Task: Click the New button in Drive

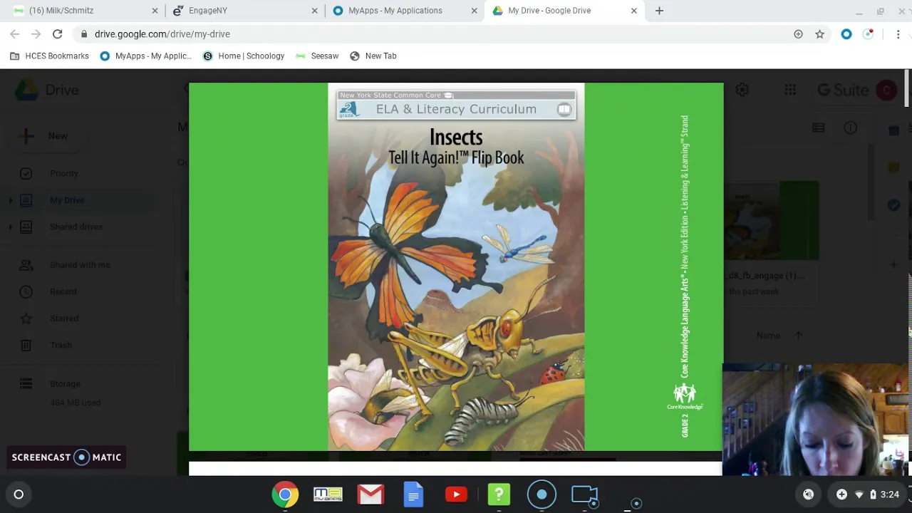Action: (x=47, y=136)
